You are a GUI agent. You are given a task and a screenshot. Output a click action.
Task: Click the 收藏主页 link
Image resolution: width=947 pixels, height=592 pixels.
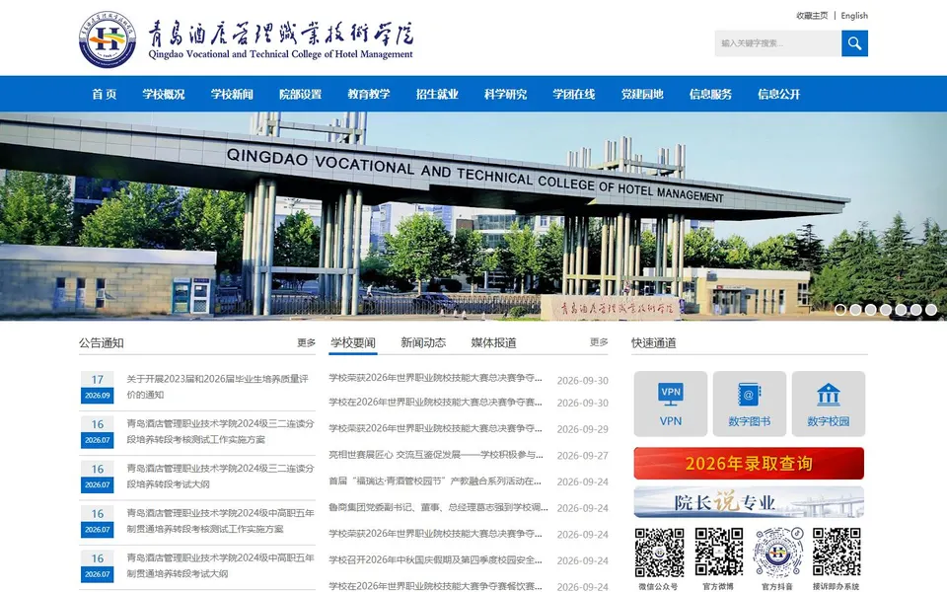pos(812,16)
